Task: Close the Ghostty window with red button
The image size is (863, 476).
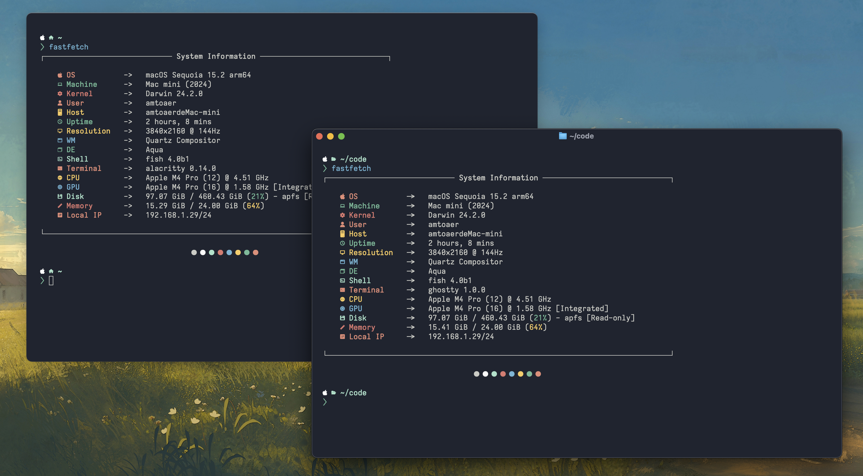Action: [319, 136]
